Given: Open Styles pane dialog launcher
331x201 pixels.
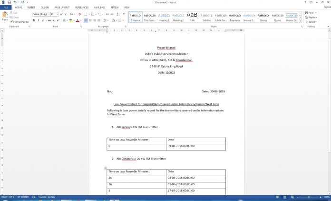Looking at the screenshot, I should (302, 27).
